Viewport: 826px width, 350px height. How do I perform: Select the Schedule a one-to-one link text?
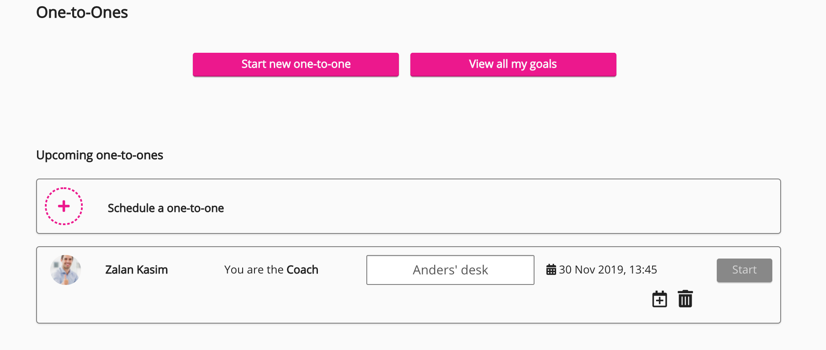coord(166,208)
